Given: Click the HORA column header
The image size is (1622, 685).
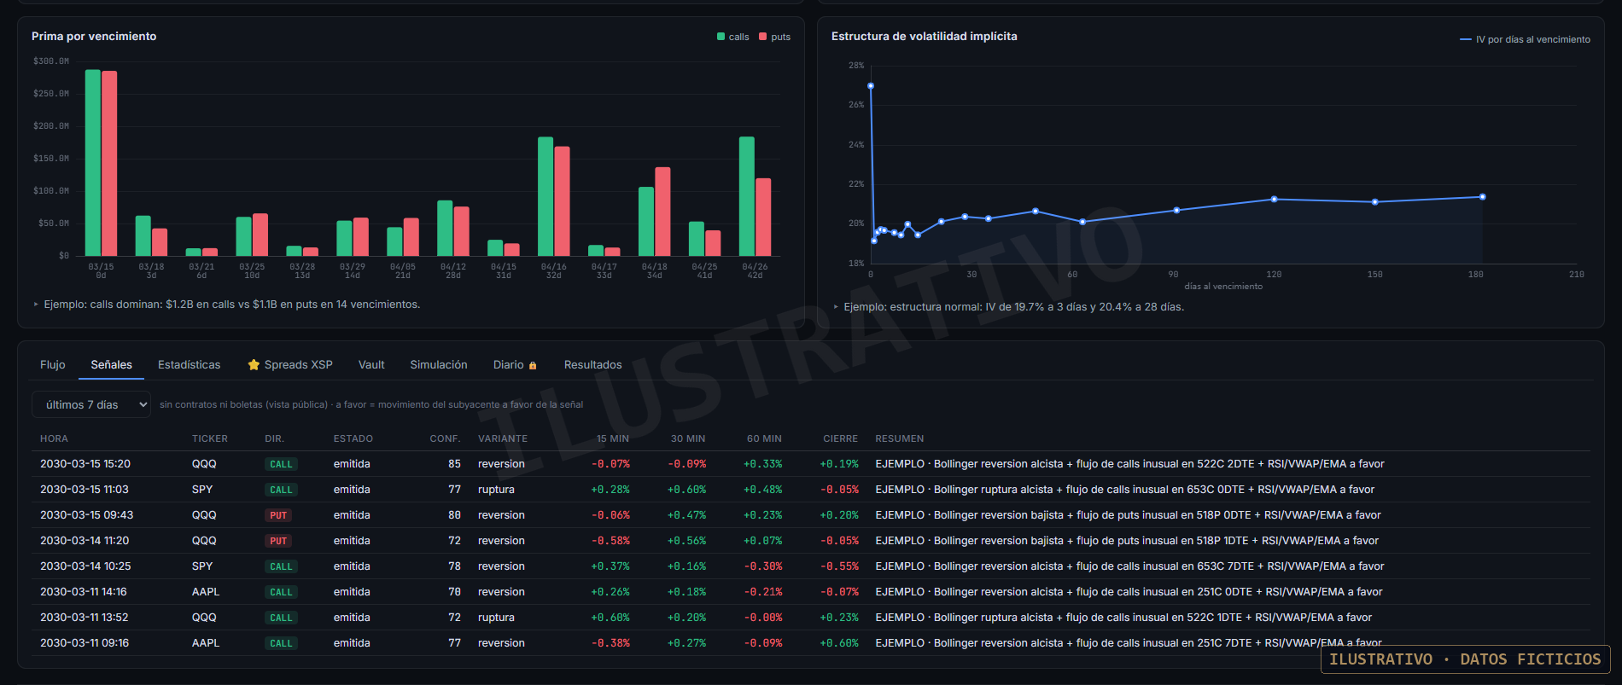Looking at the screenshot, I should 54,438.
